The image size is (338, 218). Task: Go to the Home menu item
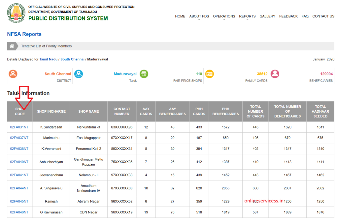pos(180,16)
